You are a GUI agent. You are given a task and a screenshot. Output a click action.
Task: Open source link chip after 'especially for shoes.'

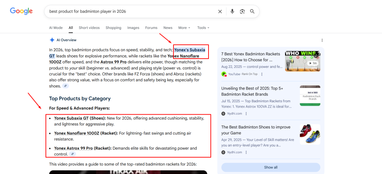pos(66,86)
